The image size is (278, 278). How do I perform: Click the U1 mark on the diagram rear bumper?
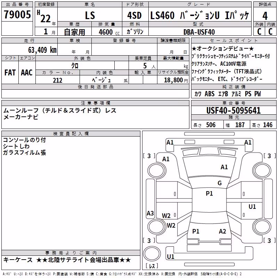pyautogui.click(x=171, y=256)
